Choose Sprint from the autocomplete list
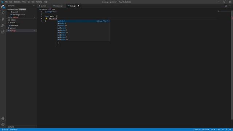Screen dimensions: 233x131 click(x=83, y=35)
